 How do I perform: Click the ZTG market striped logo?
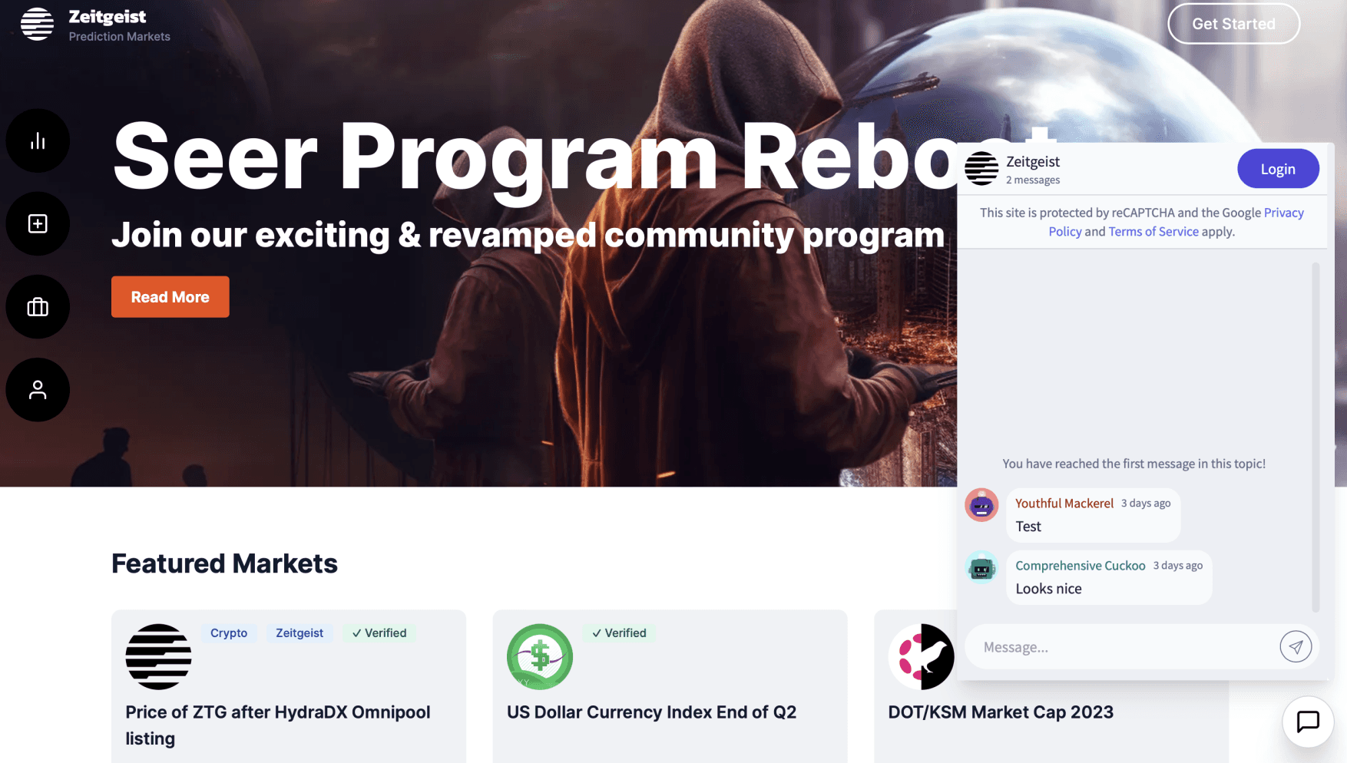point(158,657)
